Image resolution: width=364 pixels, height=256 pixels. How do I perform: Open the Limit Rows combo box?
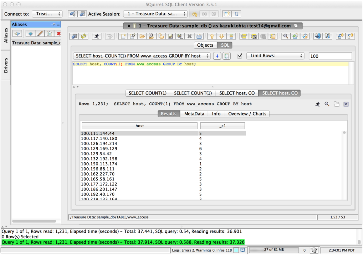[275, 56]
